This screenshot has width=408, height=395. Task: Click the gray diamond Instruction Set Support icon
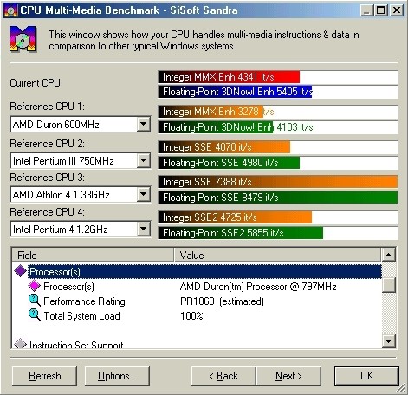(x=20, y=343)
